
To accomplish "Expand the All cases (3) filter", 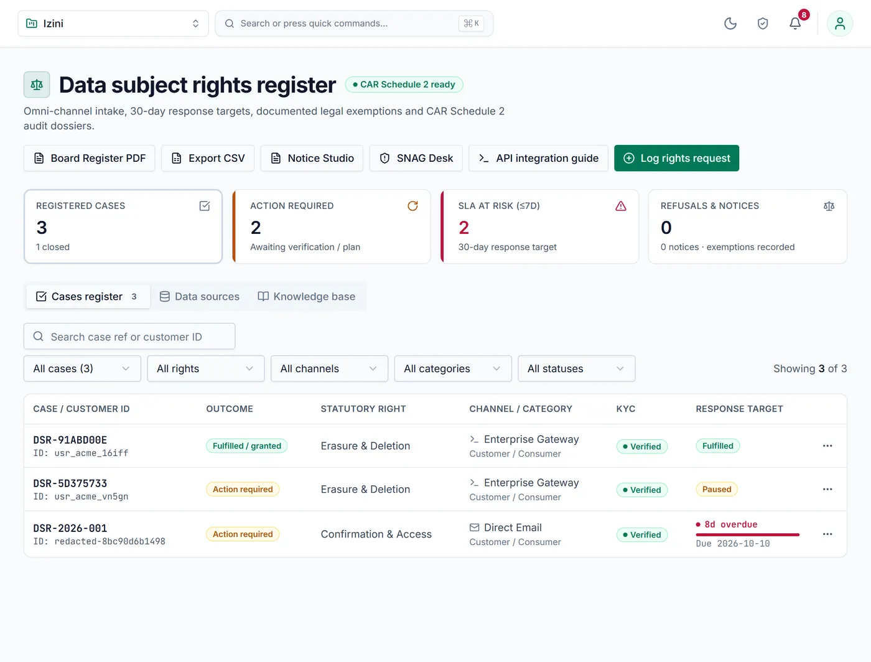I will pyautogui.click(x=82, y=369).
